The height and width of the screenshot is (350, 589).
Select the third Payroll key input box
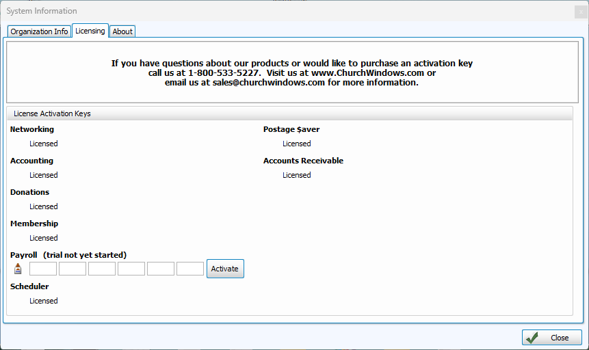point(102,269)
